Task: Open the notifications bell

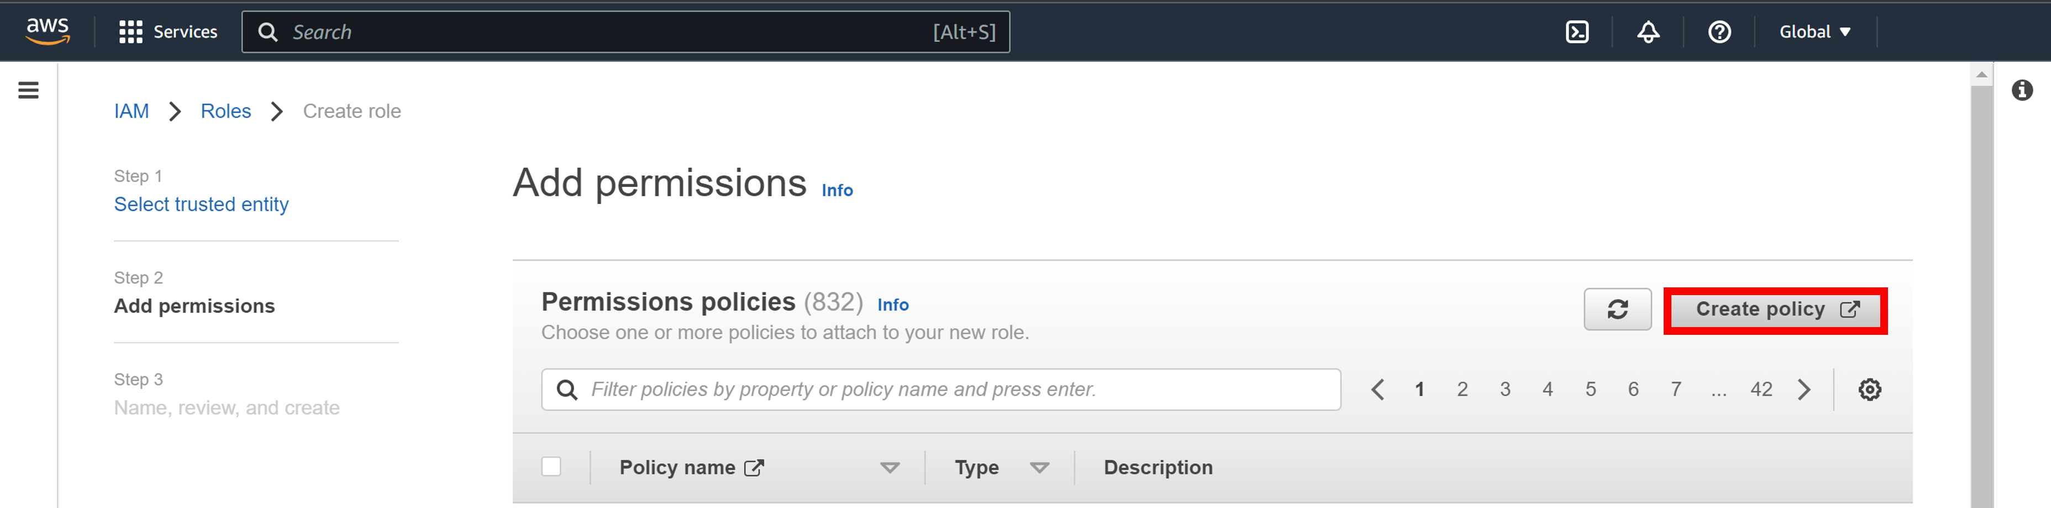Action: [x=1647, y=32]
